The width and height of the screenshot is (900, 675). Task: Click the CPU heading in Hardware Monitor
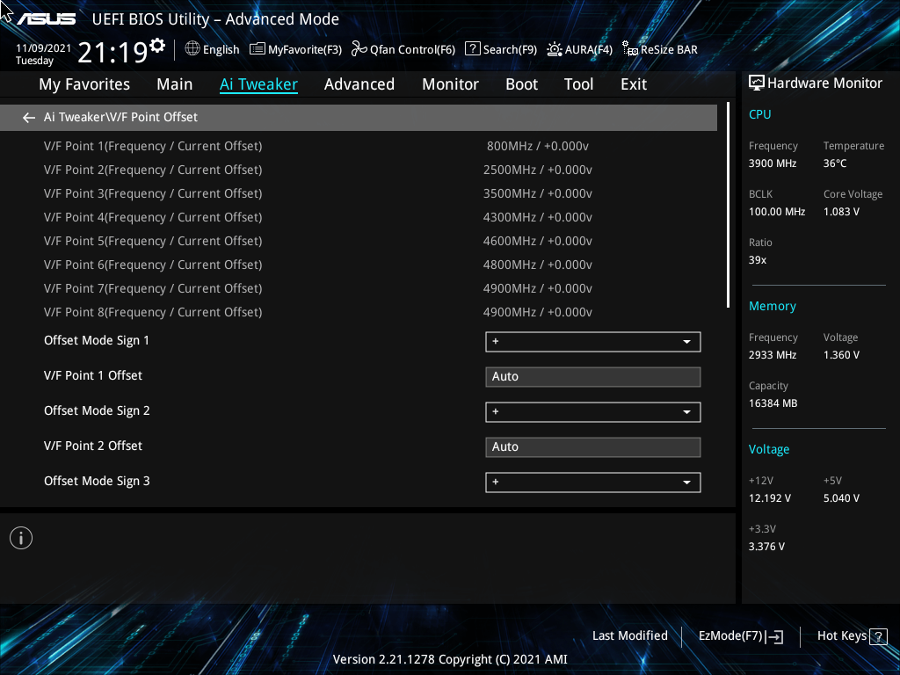pos(760,114)
